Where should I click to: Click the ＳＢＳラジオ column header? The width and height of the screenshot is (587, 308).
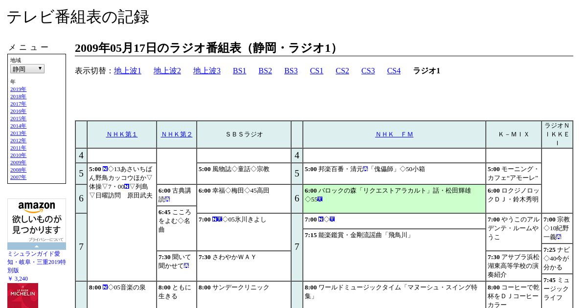pyautogui.click(x=244, y=134)
